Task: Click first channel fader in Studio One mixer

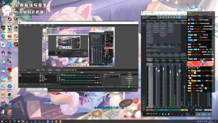Action: 150,69
